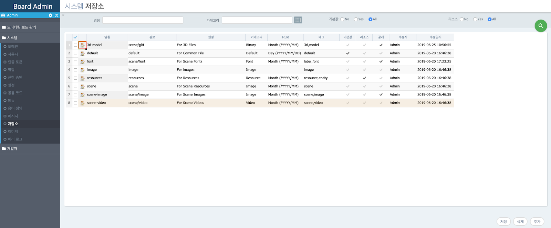Click the 삭제 button
This screenshot has width=551, height=228.
(520, 221)
